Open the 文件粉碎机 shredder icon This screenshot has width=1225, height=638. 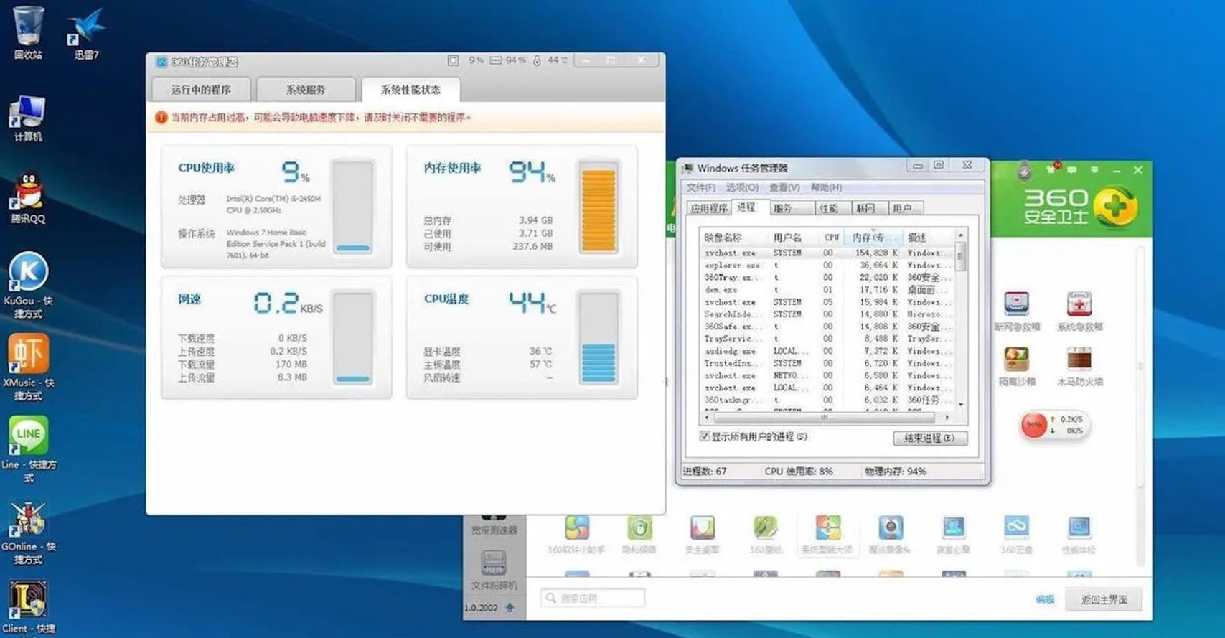[x=494, y=564]
